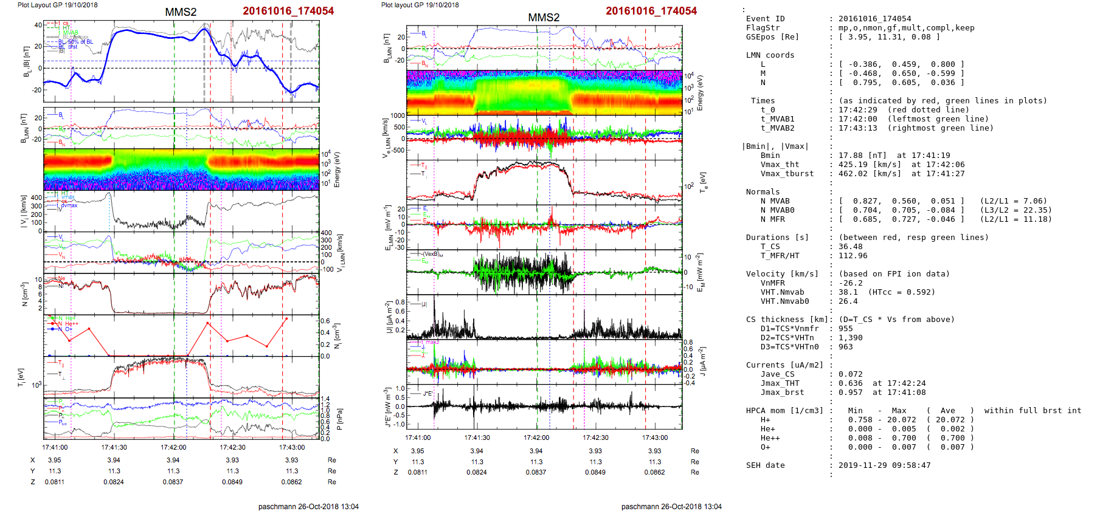Click the T_CS duration 36.48
This screenshot has width=1097, height=511.
(x=851, y=247)
